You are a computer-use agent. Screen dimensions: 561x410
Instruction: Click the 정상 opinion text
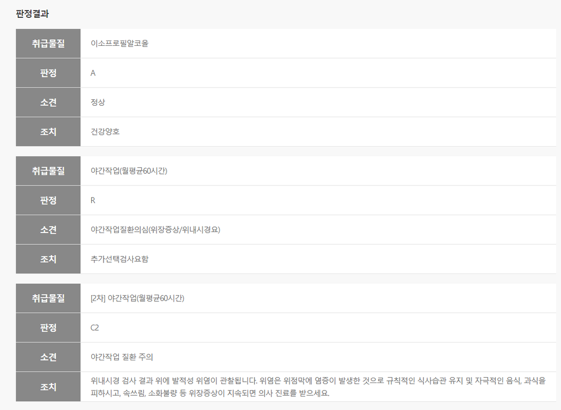pos(98,102)
